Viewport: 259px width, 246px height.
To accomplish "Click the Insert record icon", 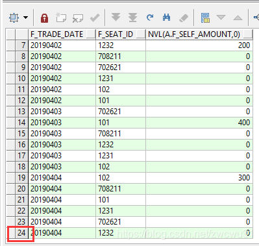I will [61, 18].
